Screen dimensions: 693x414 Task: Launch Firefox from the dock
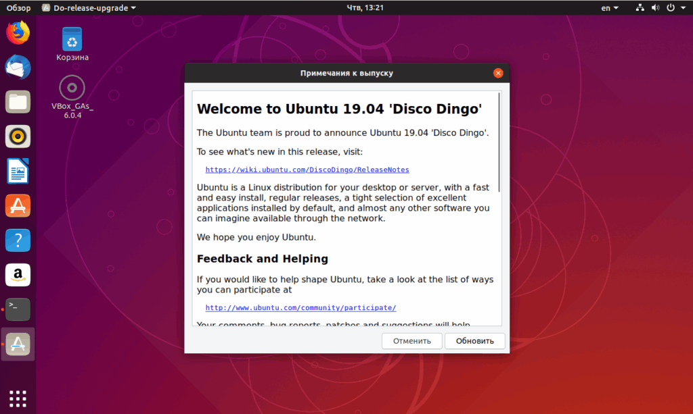(x=18, y=32)
